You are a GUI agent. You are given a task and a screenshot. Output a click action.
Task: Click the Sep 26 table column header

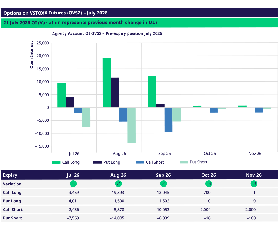click(163, 175)
